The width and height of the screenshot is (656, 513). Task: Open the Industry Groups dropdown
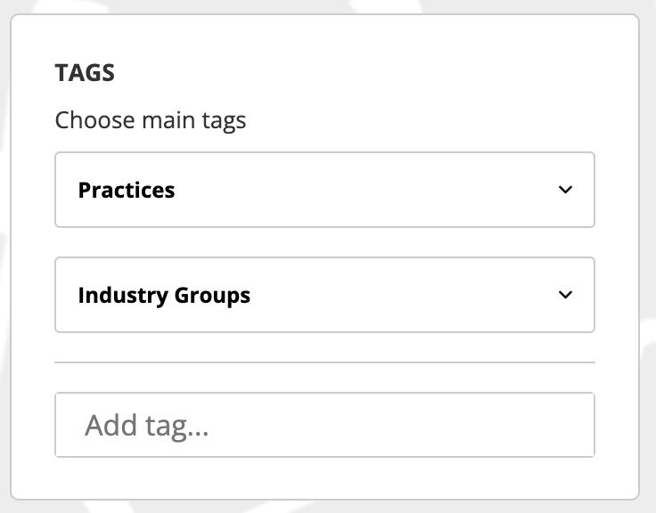pos(324,295)
